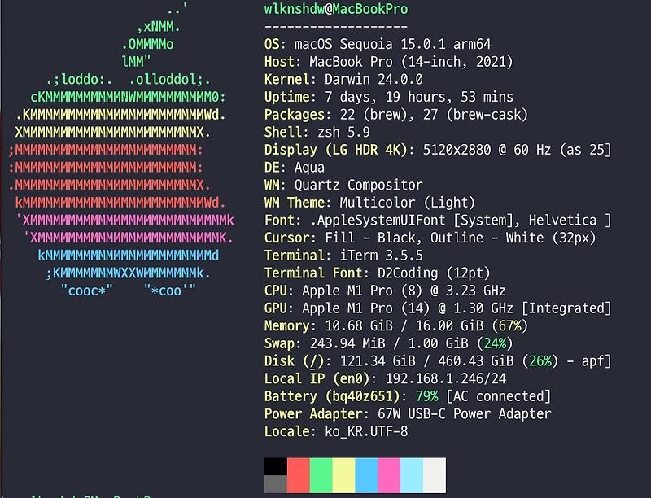Click '7 days, 19 hours, 53 mins' uptime
This screenshot has height=498, width=651.
tap(419, 97)
